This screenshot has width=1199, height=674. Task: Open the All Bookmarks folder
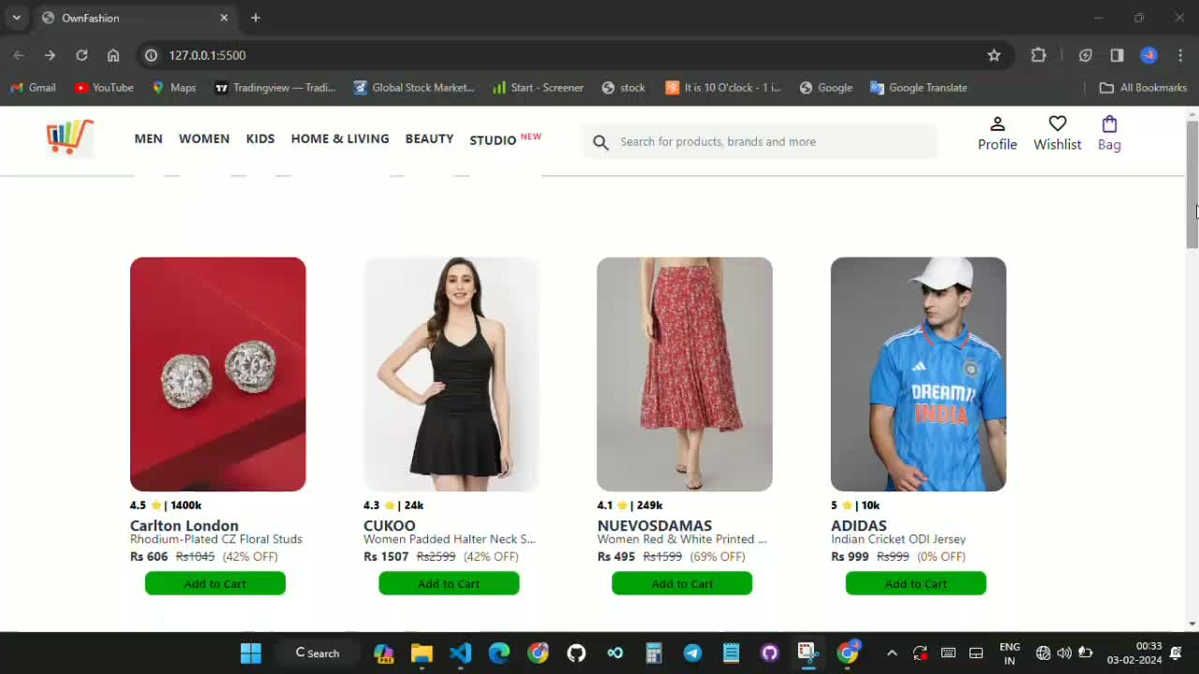1143,88
